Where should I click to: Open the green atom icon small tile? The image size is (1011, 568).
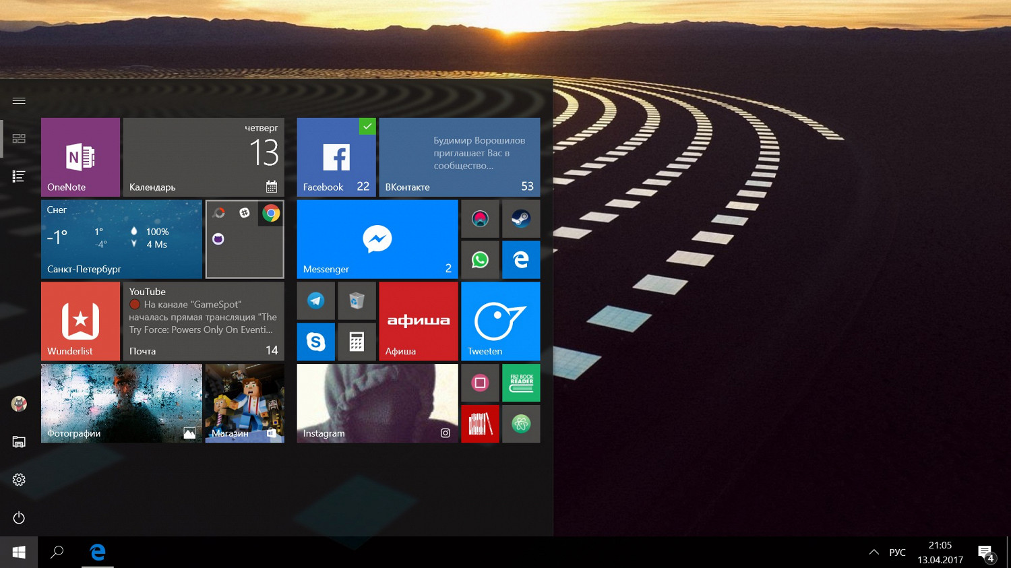click(521, 424)
